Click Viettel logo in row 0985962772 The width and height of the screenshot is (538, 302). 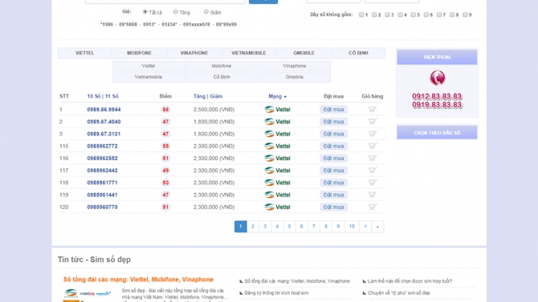pos(277,146)
